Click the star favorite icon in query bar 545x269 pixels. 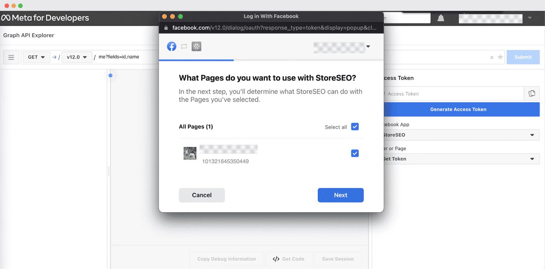500,57
